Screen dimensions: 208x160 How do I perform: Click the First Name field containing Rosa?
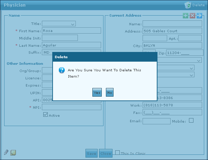pyautogui.click(x=71, y=30)
